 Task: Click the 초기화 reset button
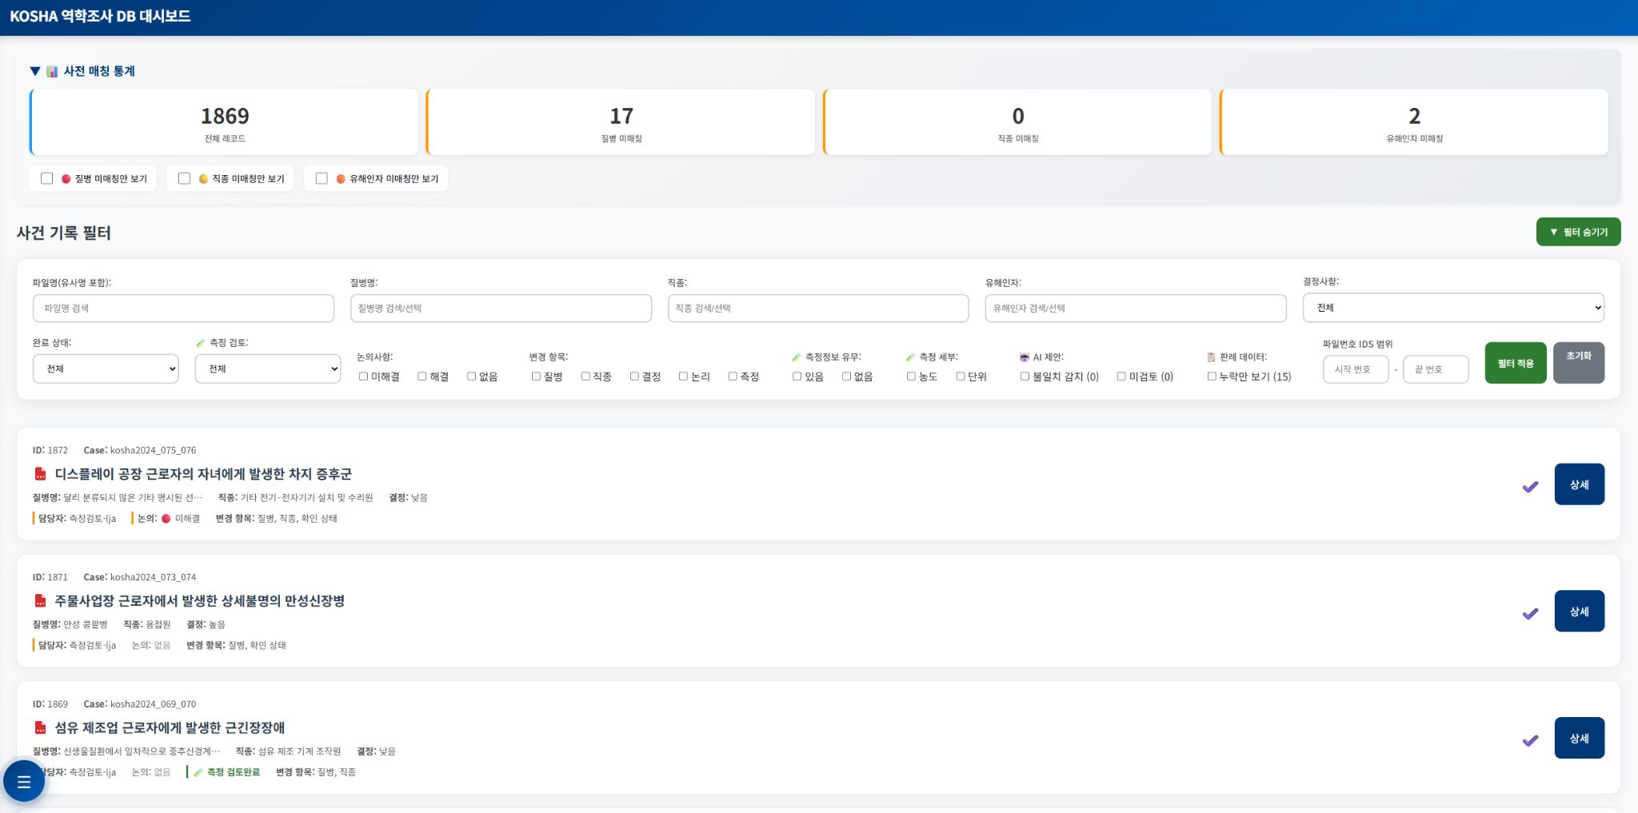pos(1579,363)
